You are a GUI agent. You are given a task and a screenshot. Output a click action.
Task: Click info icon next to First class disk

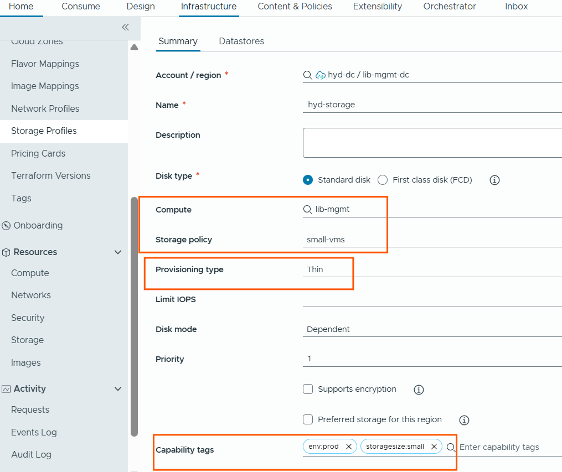pos(495,180)
